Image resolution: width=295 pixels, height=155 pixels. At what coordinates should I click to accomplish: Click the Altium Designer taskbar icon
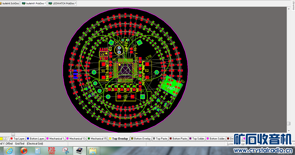pyautogui.click(x=79, y=151)
